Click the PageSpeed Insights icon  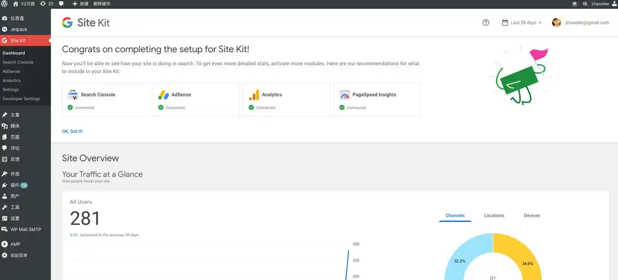pyautogui.click(x=344, y=94)
